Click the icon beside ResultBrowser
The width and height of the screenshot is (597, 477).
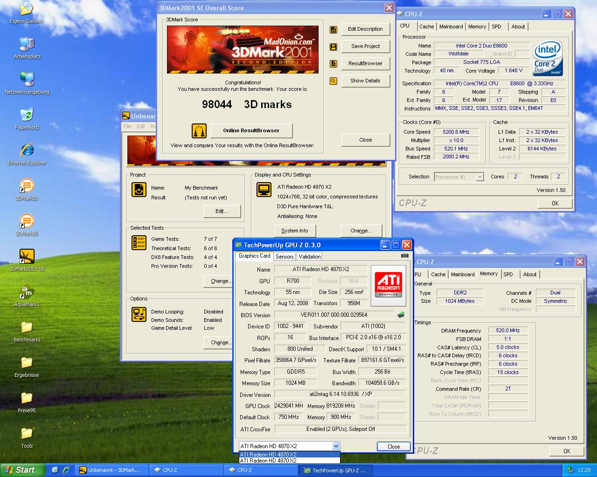tap(333, 64)
